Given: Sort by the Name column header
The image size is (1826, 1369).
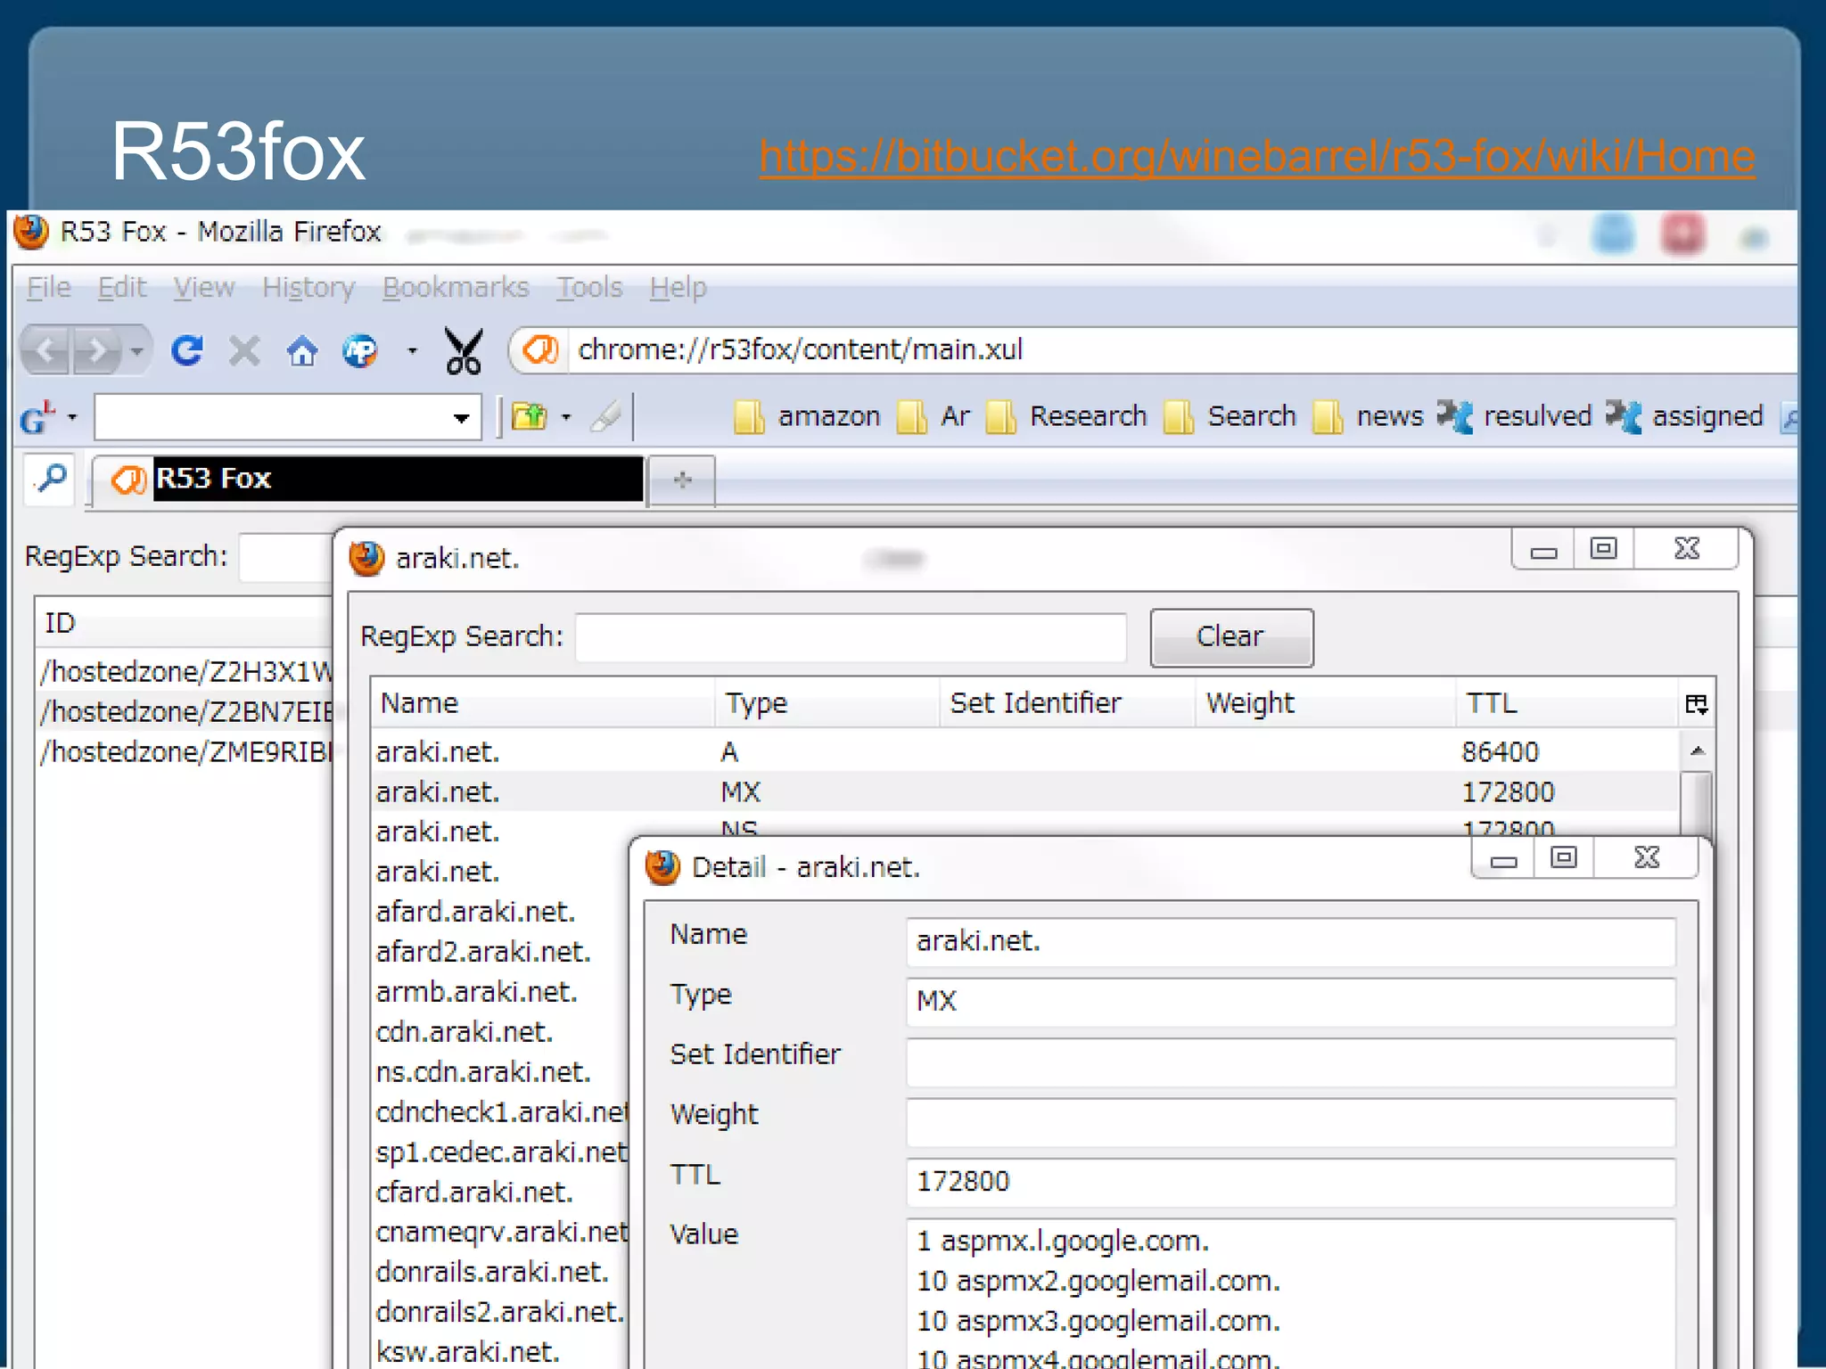Looking at the screenshot, I should pos(542,703).
